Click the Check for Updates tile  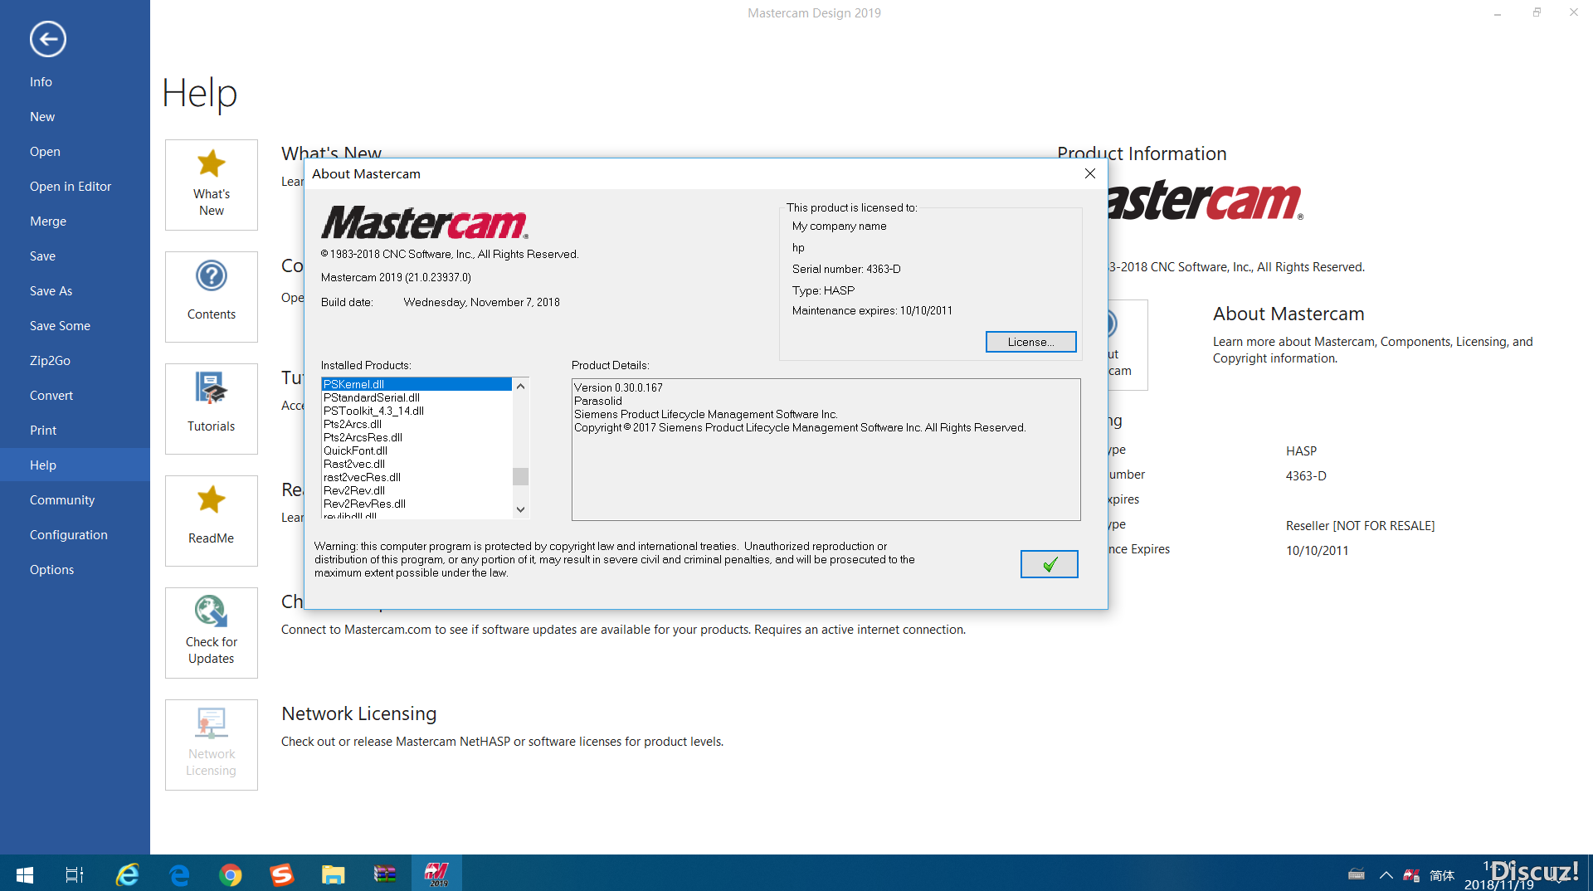[212, 633]
